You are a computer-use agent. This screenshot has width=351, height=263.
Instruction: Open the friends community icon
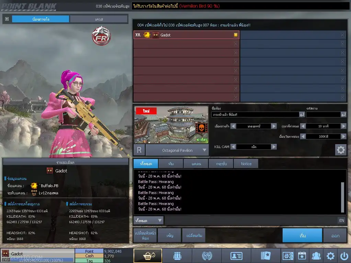click(316, 255)
